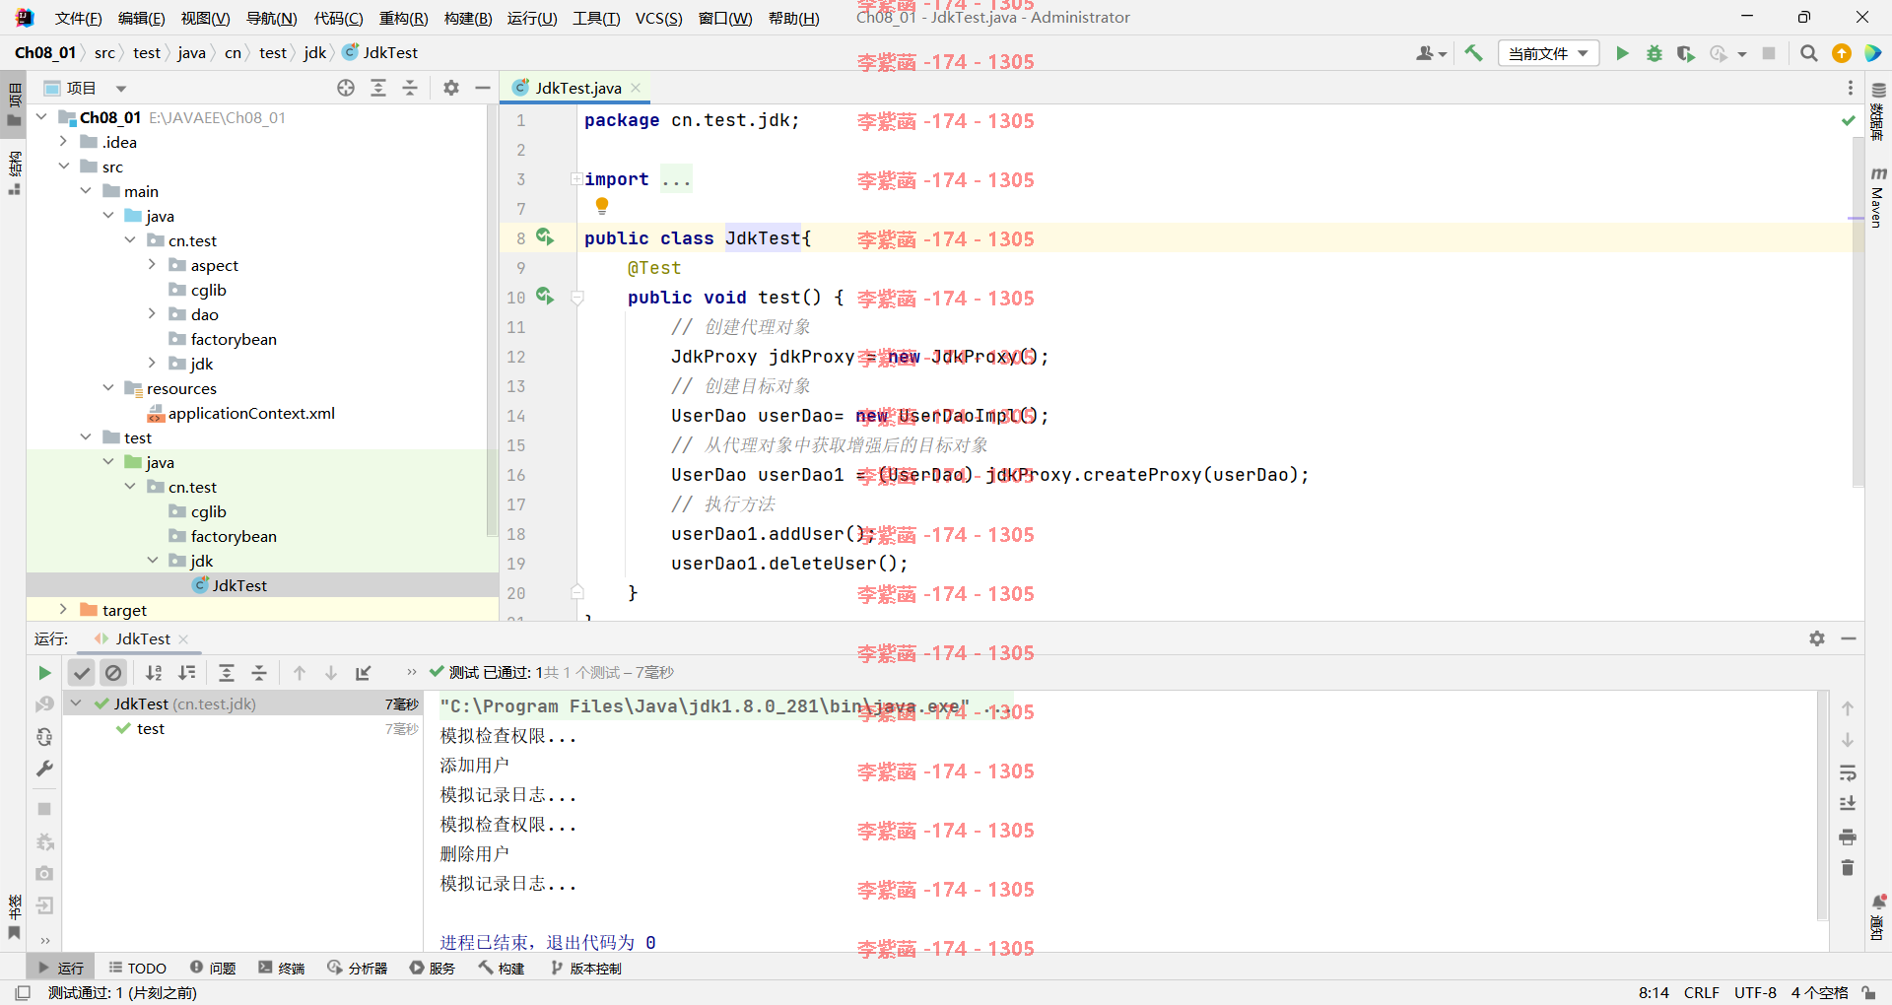Expand the dao package
The height and width of the screenshot is (1005, 1892).
(x=152, y=314)
